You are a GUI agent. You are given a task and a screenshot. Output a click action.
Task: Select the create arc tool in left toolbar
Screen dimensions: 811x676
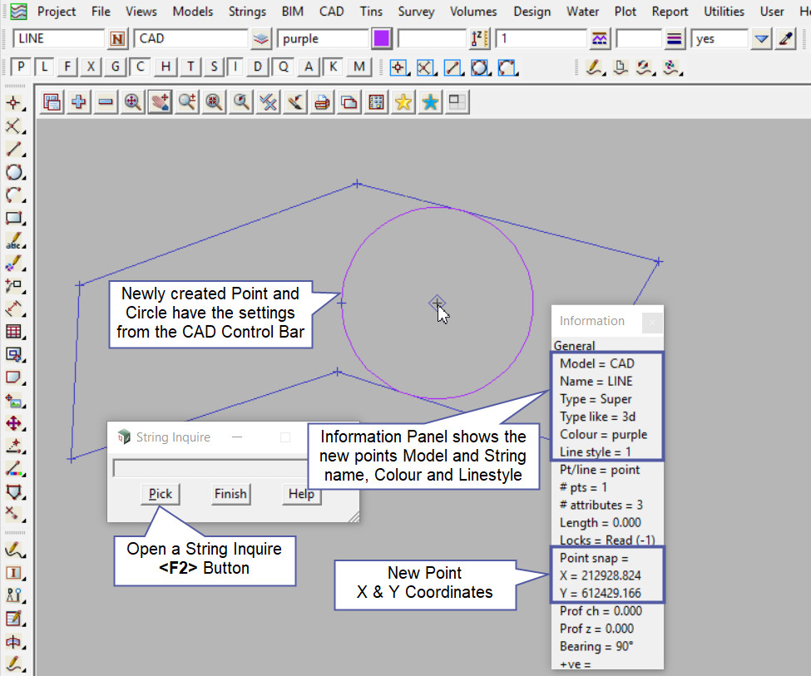(13, 195)
